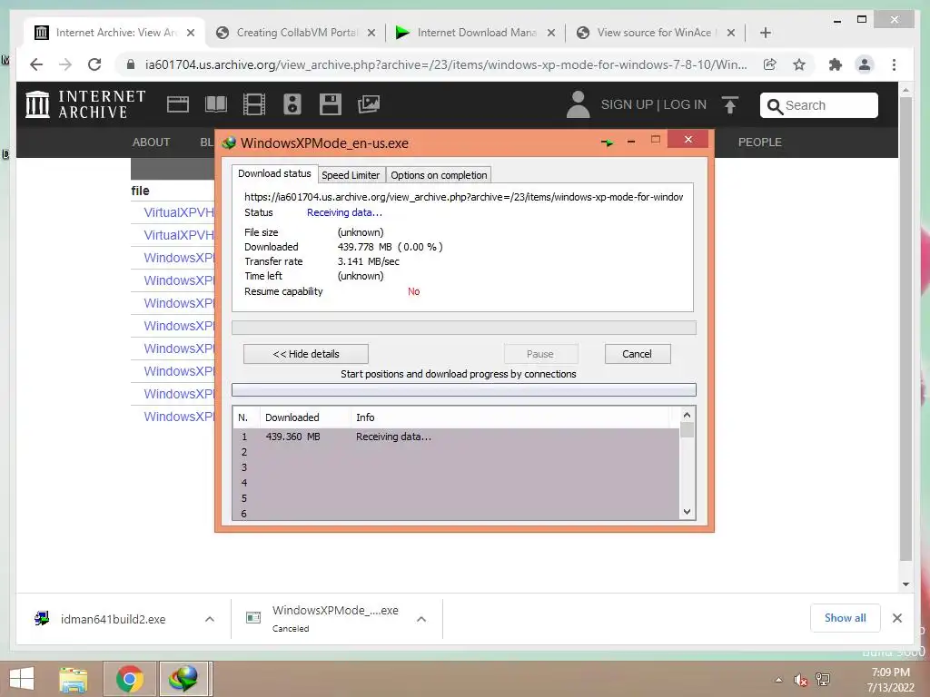Click the user avatar icon in Archive header

tap(578, 104)
